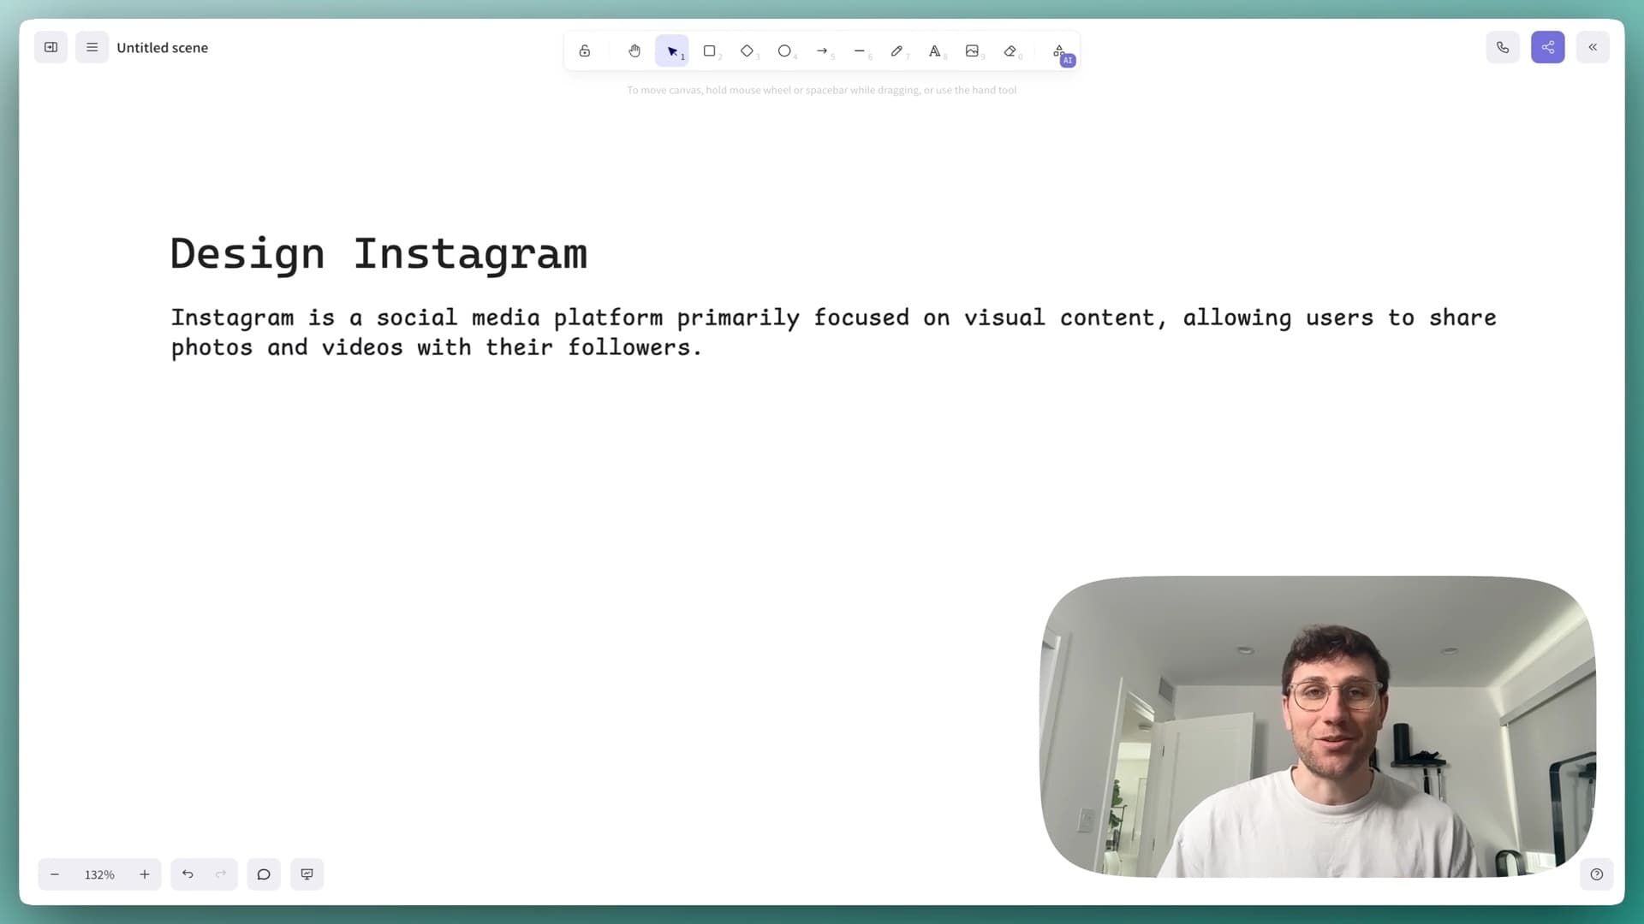The image size is (1644, 924).
Task: Open the AI more-tools dropdown
Action: click(x=1060, y=52)
